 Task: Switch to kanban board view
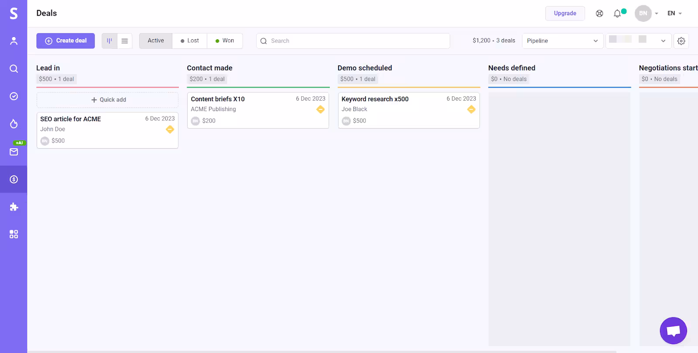click(109, 41)
